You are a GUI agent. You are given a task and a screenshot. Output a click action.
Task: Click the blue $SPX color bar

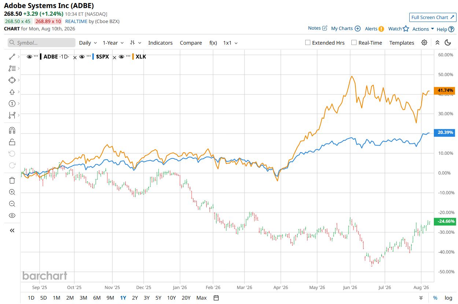93,57
